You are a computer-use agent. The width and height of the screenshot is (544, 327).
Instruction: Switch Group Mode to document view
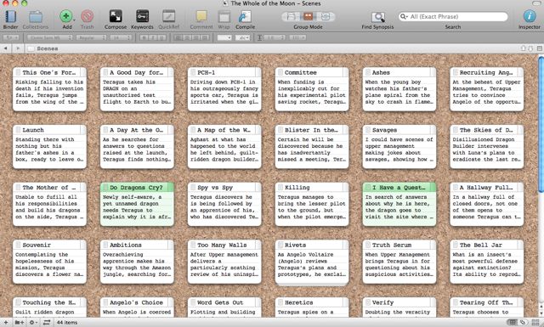pyautogui.click(x=291, y=16)
